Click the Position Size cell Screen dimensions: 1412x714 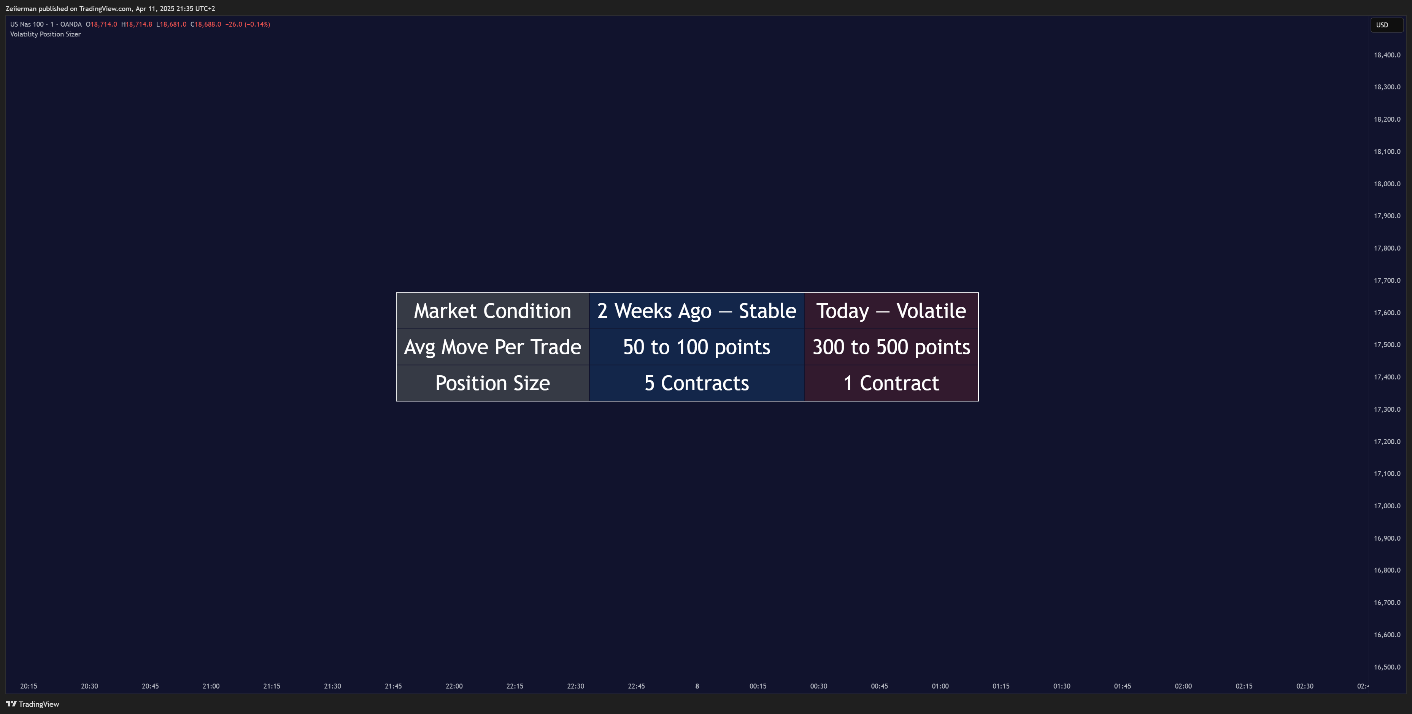tap(492, 383)
